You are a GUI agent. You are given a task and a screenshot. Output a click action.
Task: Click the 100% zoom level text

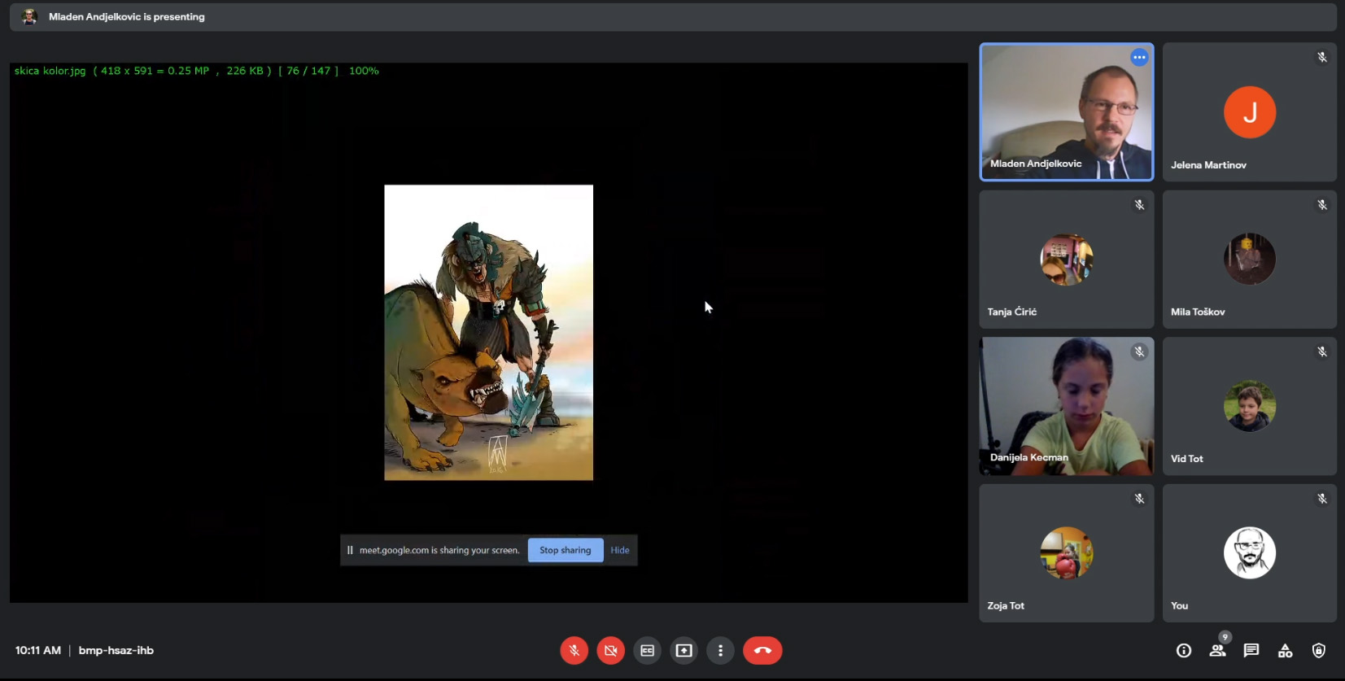click(x=364, y=71)
